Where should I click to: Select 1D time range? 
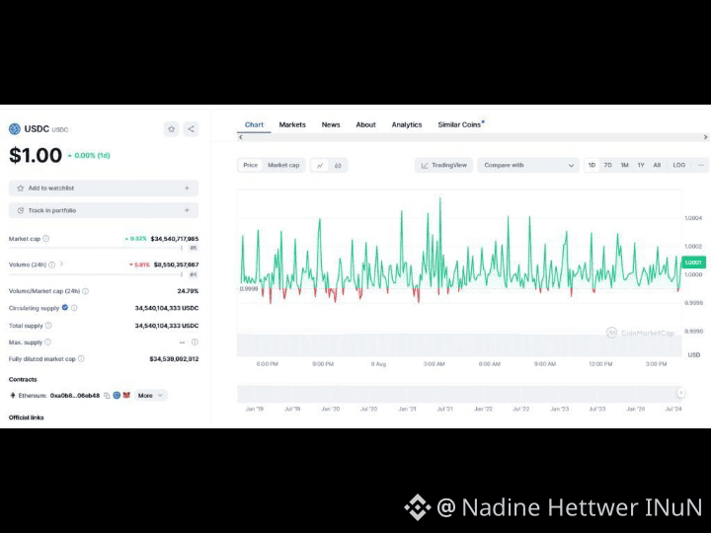tap(592, 166)
